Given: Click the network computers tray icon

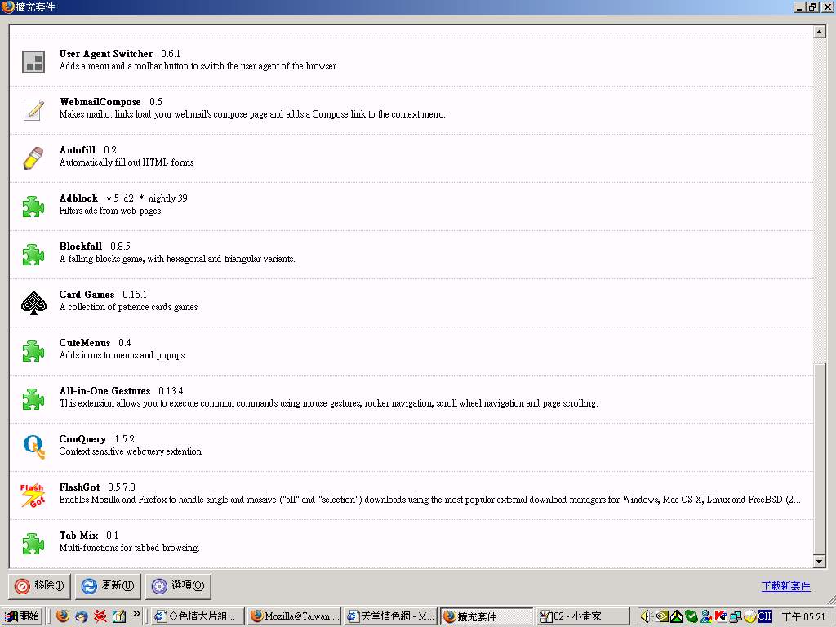Looking at the screenshot, I should click(x=736, y=616).
